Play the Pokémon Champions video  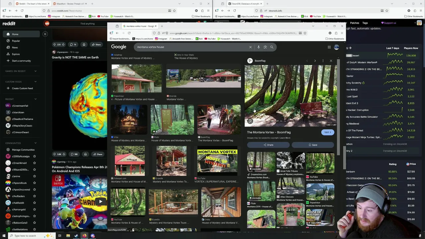pos(101,201)
